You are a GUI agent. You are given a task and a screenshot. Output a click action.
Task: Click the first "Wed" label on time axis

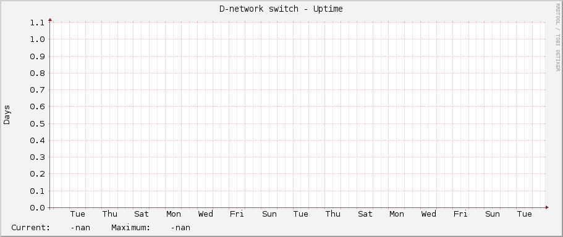coord(205,214)
